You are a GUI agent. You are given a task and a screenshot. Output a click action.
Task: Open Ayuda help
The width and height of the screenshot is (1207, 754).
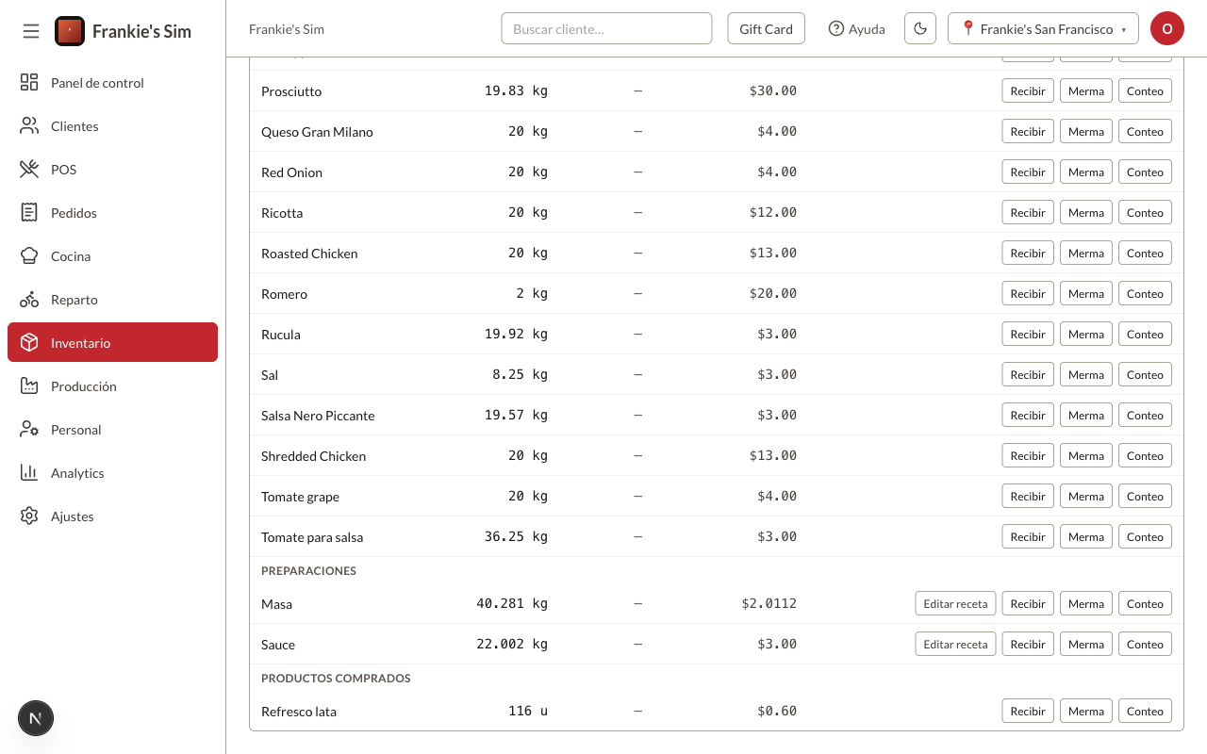click(856, 28)
